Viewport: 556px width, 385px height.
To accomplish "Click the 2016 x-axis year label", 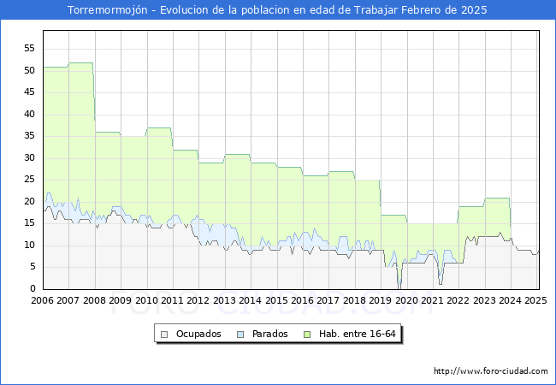I will pos(303,300).
